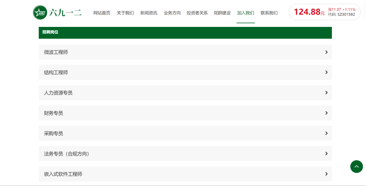
Task: Select 业务方向 in the top navigation
Action: coord(172,13)
